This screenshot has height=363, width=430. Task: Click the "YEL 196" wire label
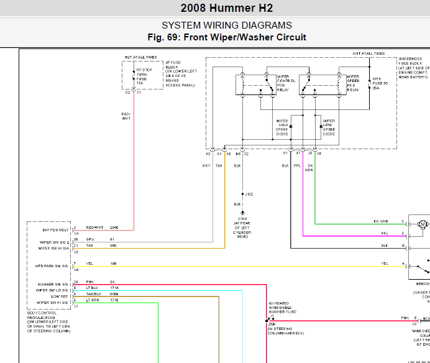pos(101,264)
